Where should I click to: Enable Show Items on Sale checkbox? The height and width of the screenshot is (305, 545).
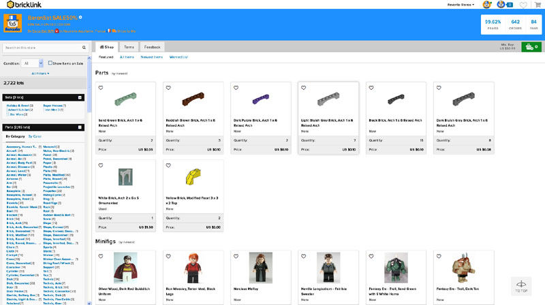[50, 63]
